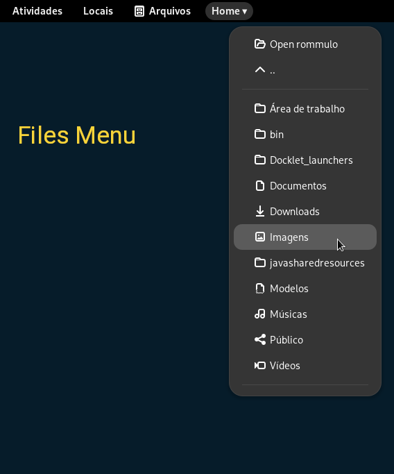
Task: Click the share icon beside Público
Action: pos(260,340)
